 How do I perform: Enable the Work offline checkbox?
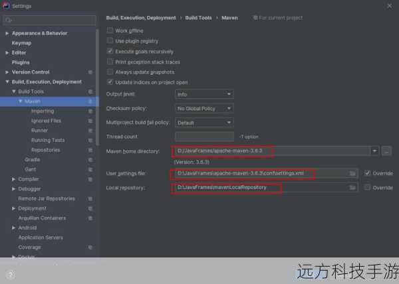pos(110,31)
